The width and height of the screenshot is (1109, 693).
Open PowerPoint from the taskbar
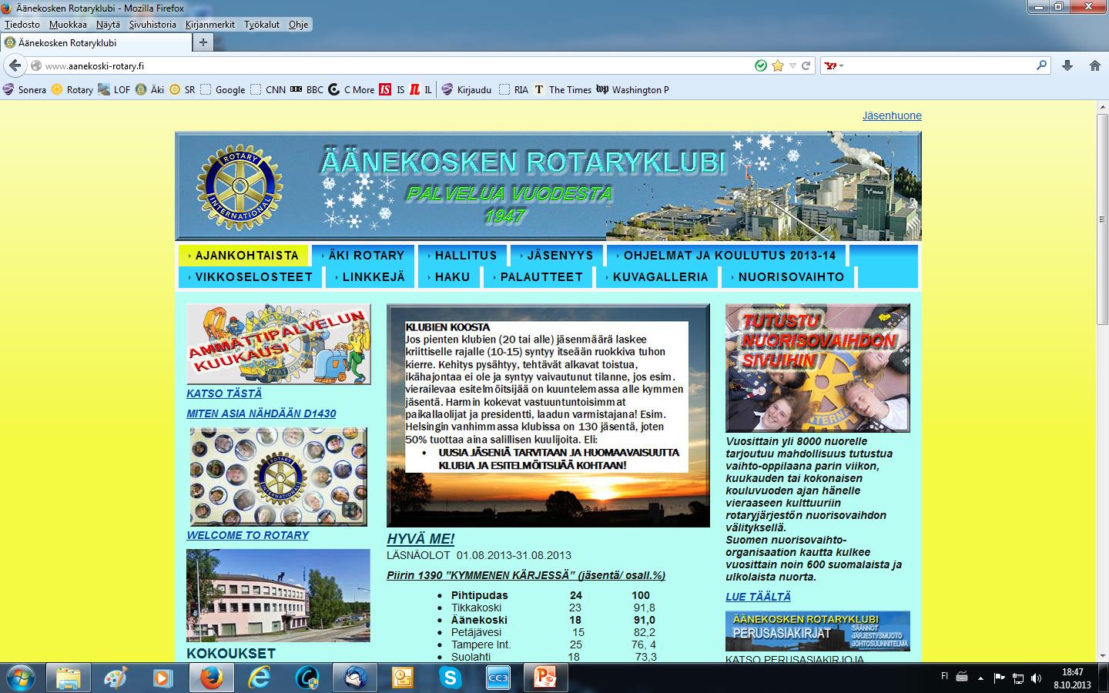point(545,678)
